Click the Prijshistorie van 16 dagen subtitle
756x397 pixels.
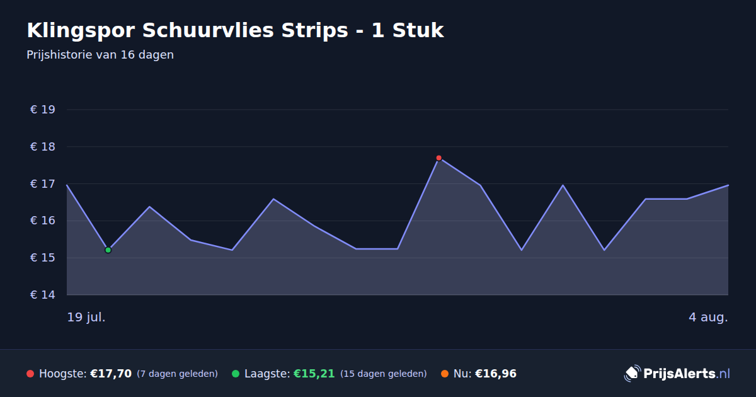100,55
